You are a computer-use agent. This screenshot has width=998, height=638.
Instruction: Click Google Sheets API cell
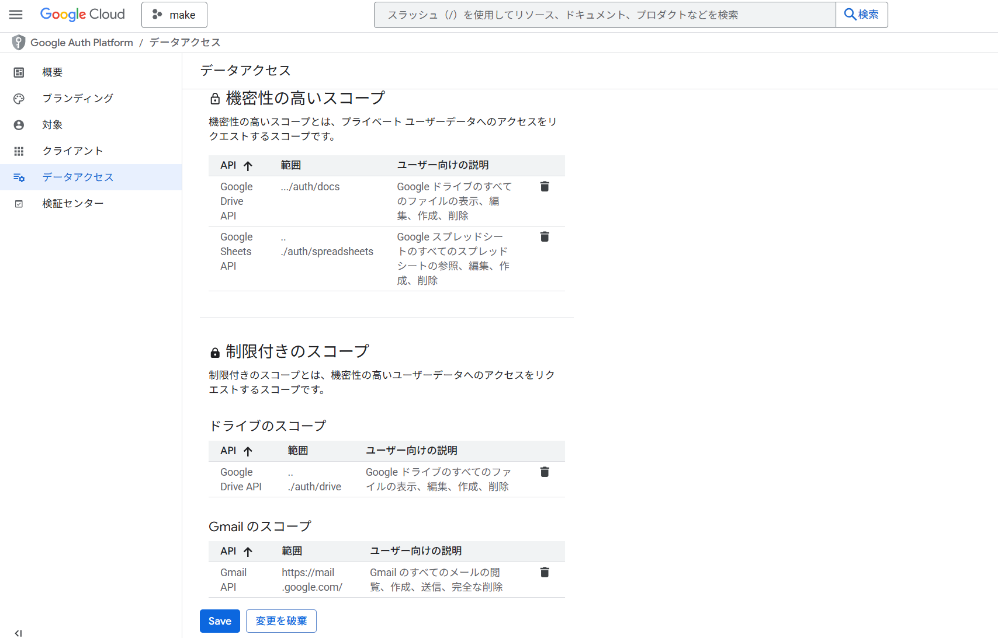236,252
